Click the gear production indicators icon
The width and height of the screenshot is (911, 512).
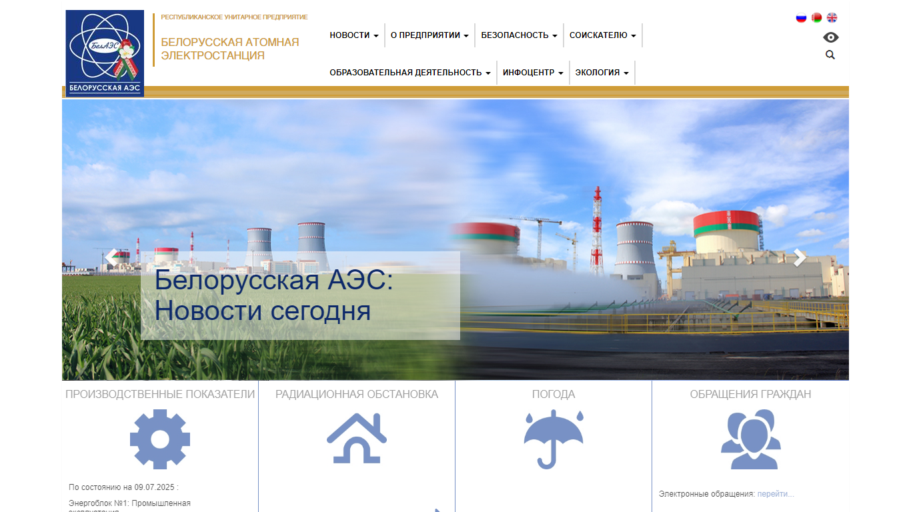pos(160,439)
